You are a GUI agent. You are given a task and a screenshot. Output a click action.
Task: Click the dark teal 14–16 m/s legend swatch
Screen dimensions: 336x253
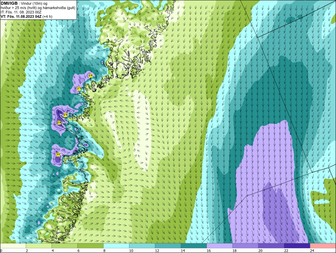tap(194, 246)
